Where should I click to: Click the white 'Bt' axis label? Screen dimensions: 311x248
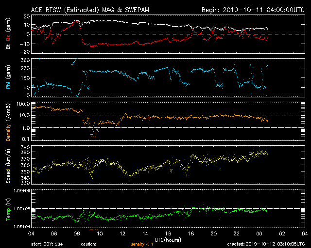(8, 46)
